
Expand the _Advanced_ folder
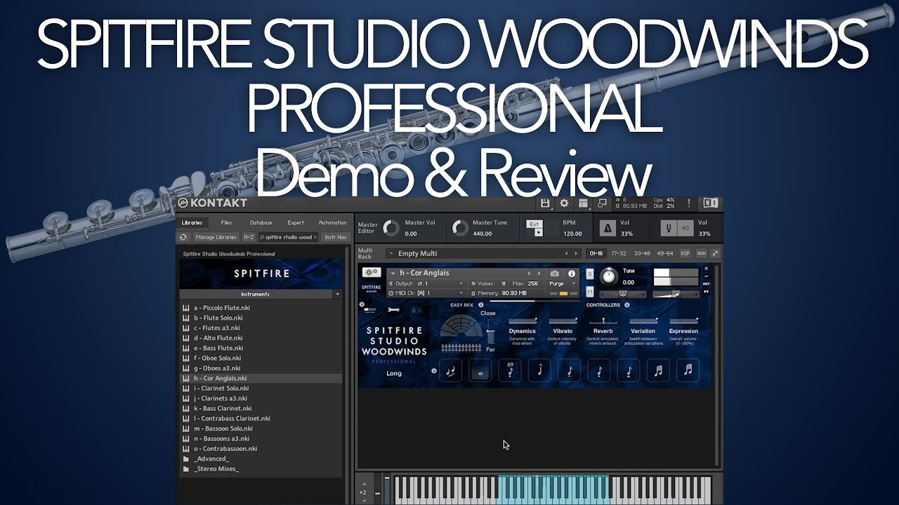click(x=211, y=459)
